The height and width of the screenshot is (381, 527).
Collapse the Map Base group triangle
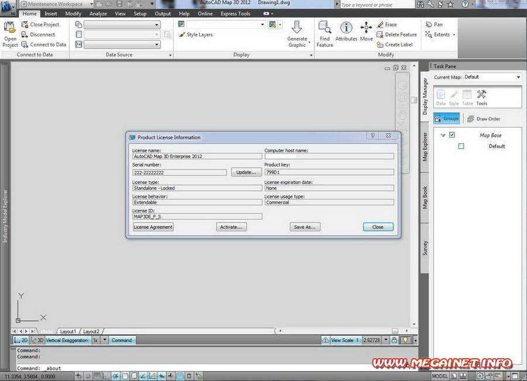[x=443, y=135]
